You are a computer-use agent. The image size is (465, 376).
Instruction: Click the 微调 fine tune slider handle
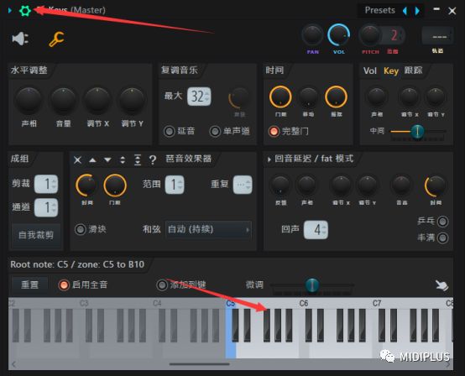click(312, 285)
